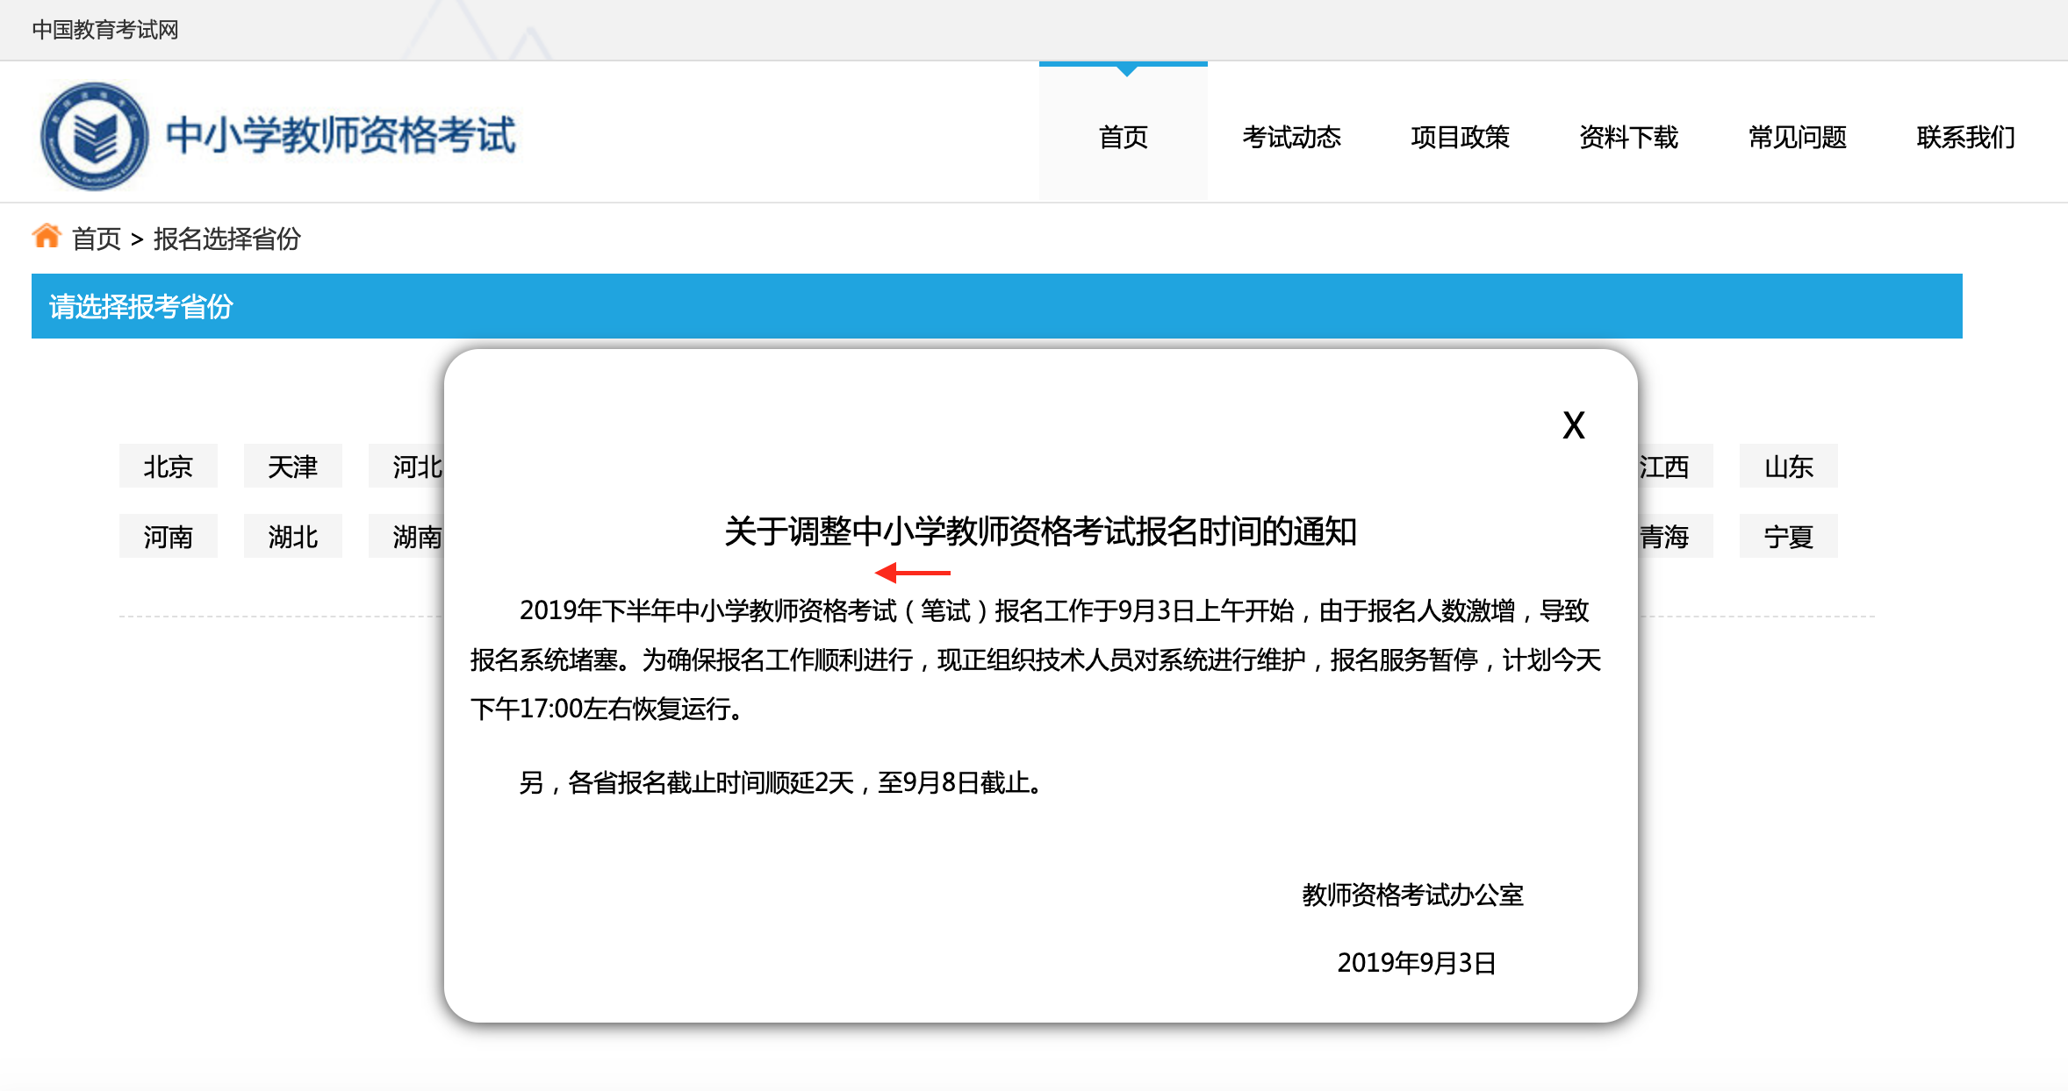The image size is (2068, 1091).
Task: Click the 首页 breadcrumb link
Action: point(97,239)
